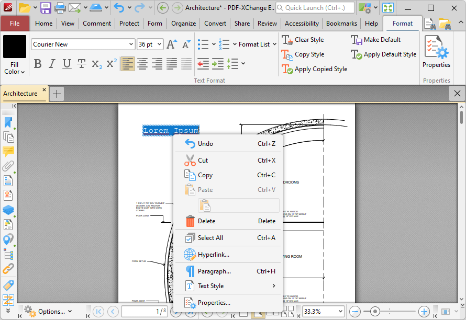Screen dimensions: 466x320
Task: Toggle italic formatting
Action: click(52, 63)
